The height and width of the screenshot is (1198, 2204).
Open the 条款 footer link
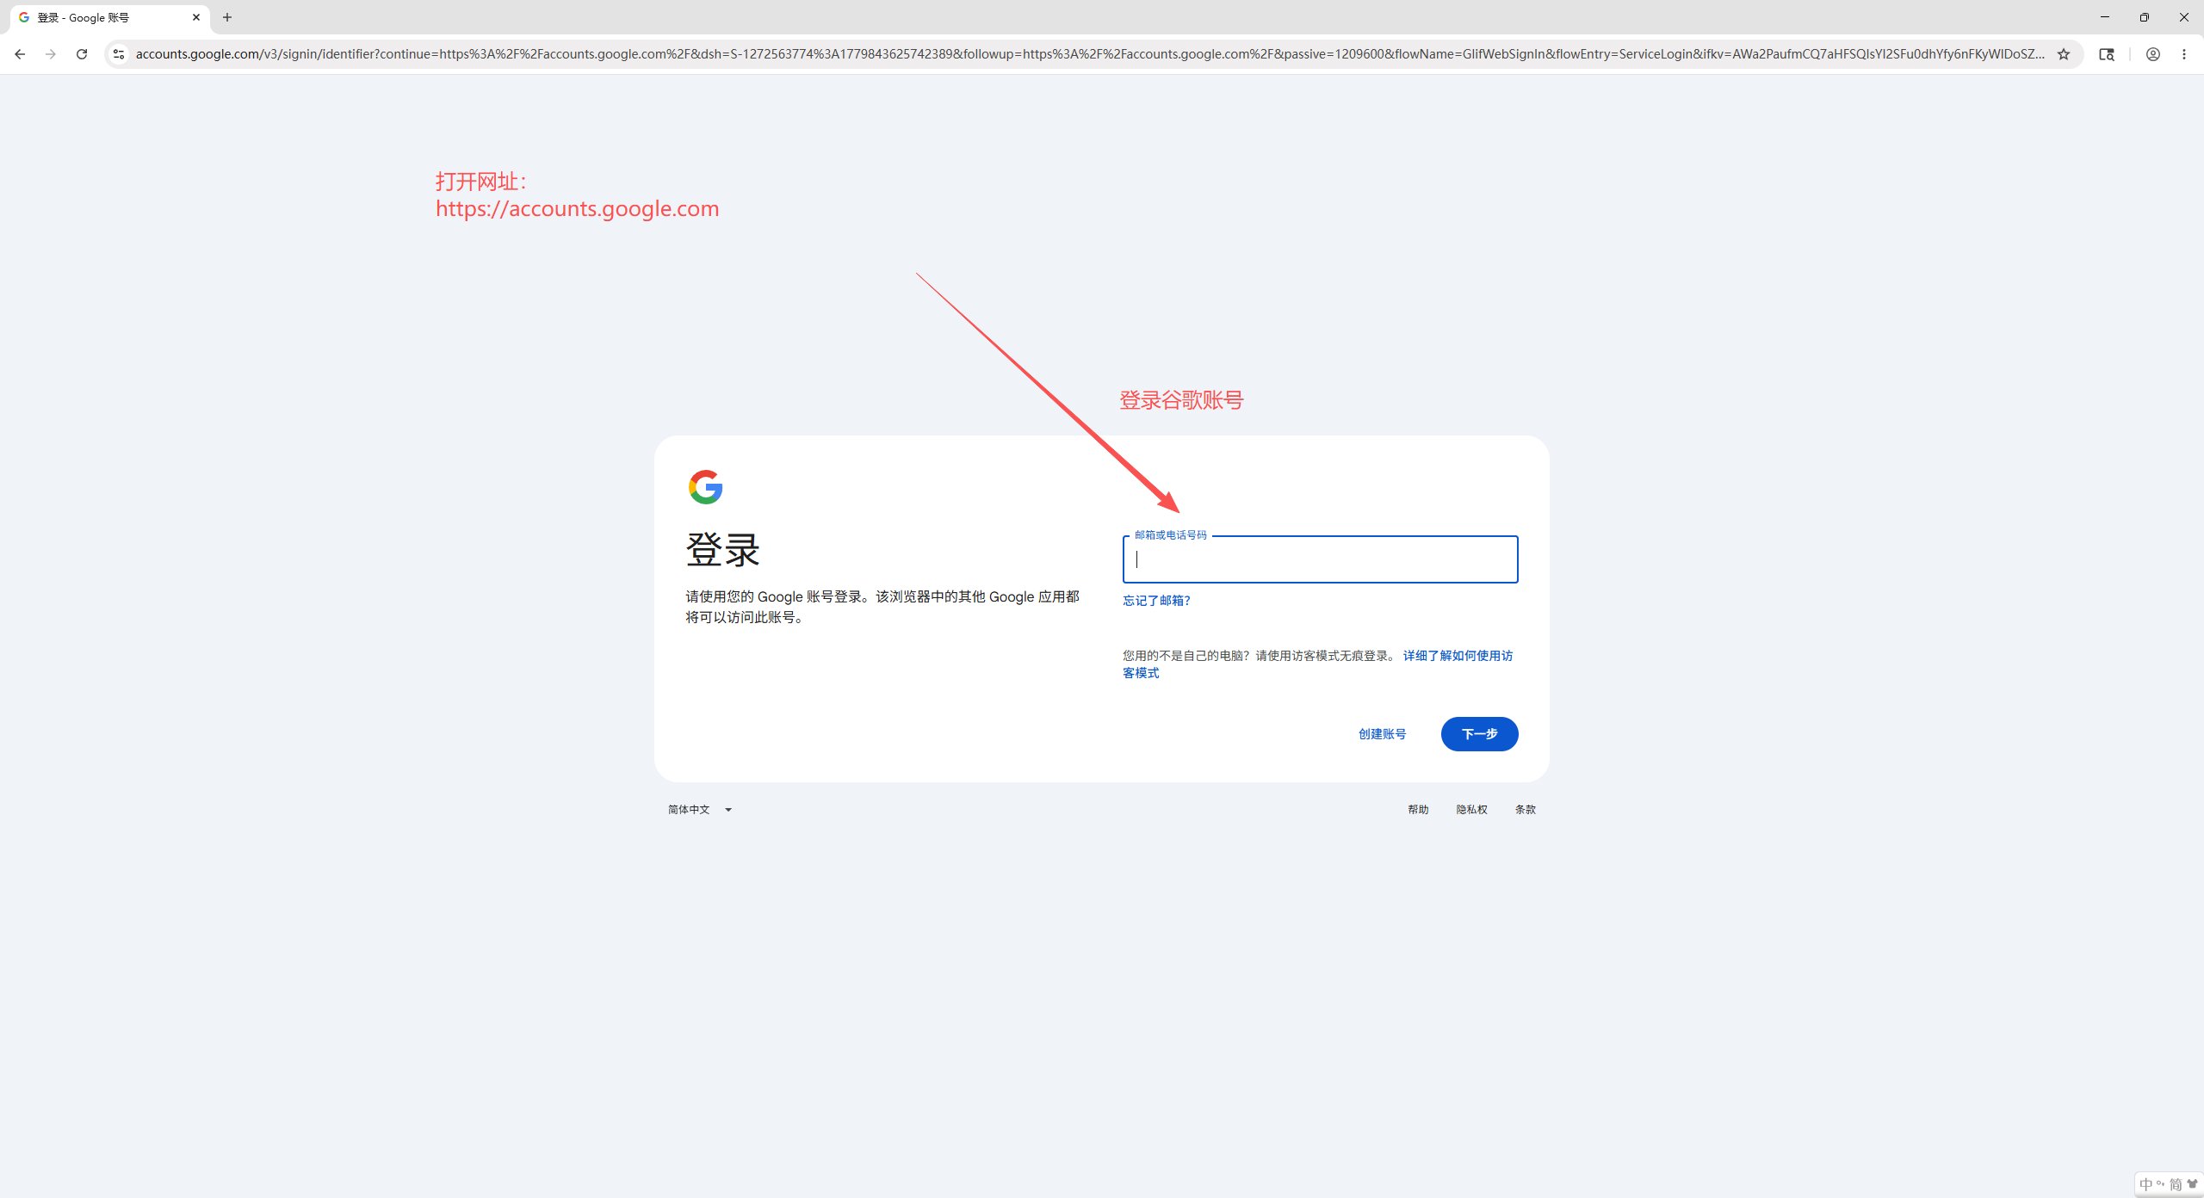[x=1525, y=810]
